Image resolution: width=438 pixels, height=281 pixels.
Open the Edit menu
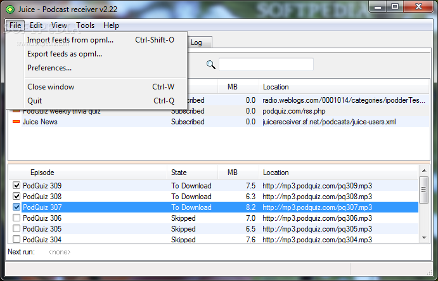pos(36,25)
